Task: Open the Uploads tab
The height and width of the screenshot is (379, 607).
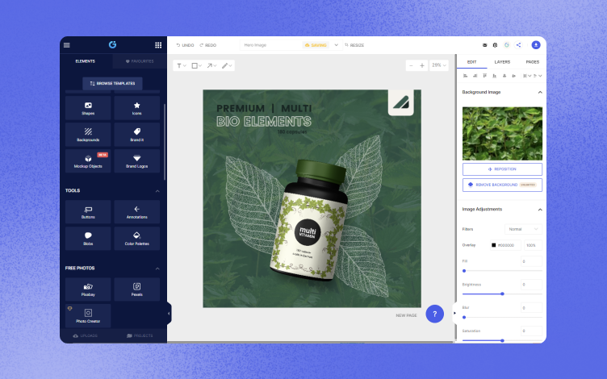Action: point(86,335)
